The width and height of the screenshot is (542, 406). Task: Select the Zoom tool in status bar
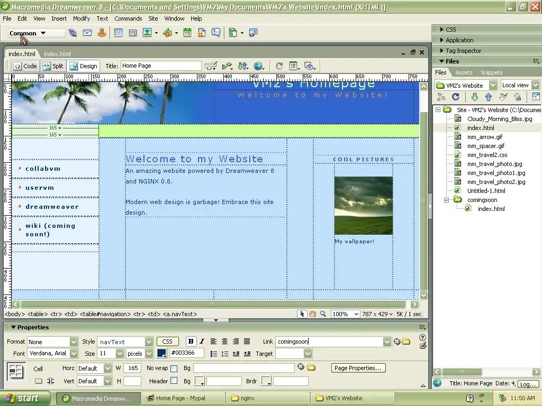(x=323, y=314)
